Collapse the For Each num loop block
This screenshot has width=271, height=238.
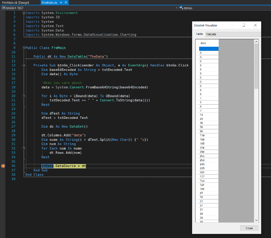pyautogui.click(x=23, y=148)
